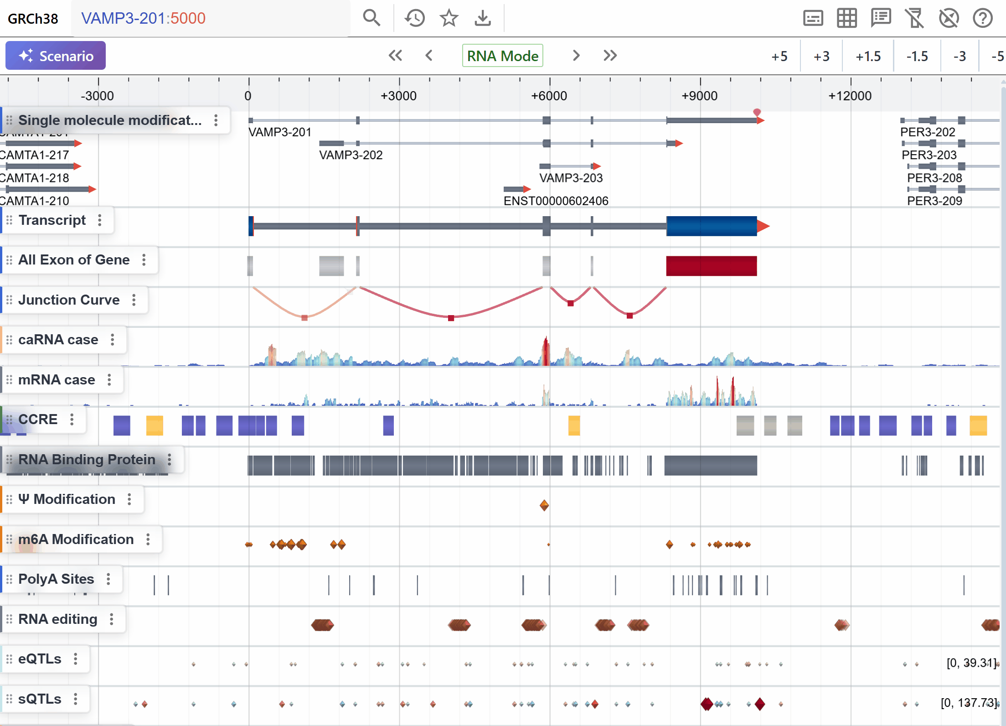Open the sQTLs track options menu
The height and width of the screenshot is (726, 1006).
click(x=76, y=699)
